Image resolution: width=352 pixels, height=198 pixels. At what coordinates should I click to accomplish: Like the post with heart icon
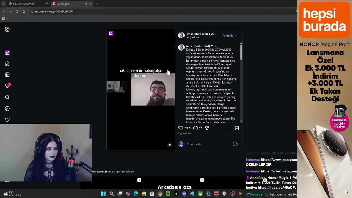tap(180, 128)
